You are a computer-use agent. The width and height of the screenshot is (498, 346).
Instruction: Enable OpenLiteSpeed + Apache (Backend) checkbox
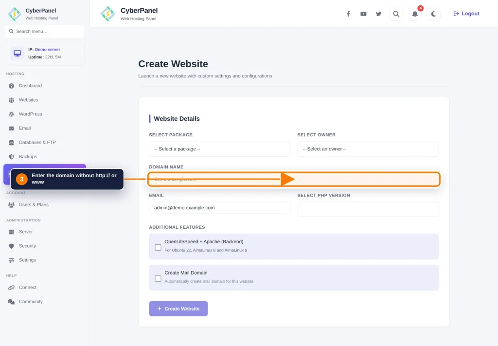(158, 247)
